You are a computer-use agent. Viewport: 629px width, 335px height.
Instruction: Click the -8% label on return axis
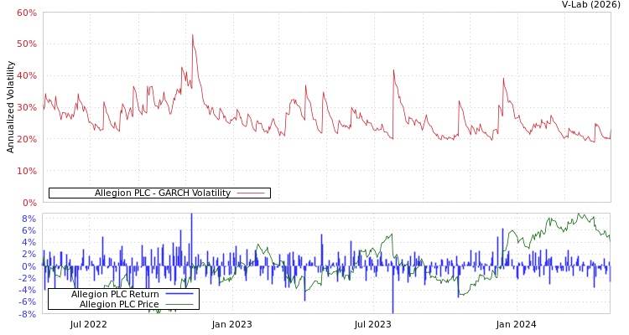27,314
